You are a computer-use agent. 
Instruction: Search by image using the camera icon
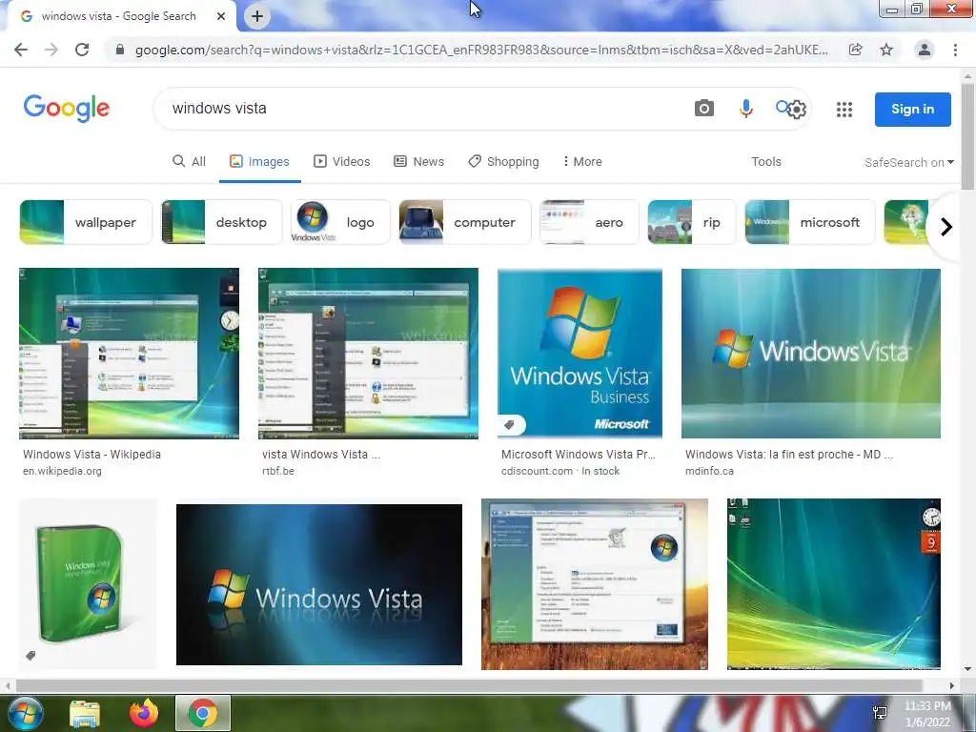click(704, 109)
